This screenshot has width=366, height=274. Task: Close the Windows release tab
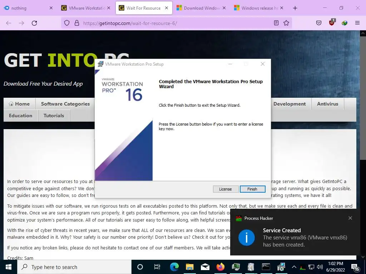tap(282, 8)
